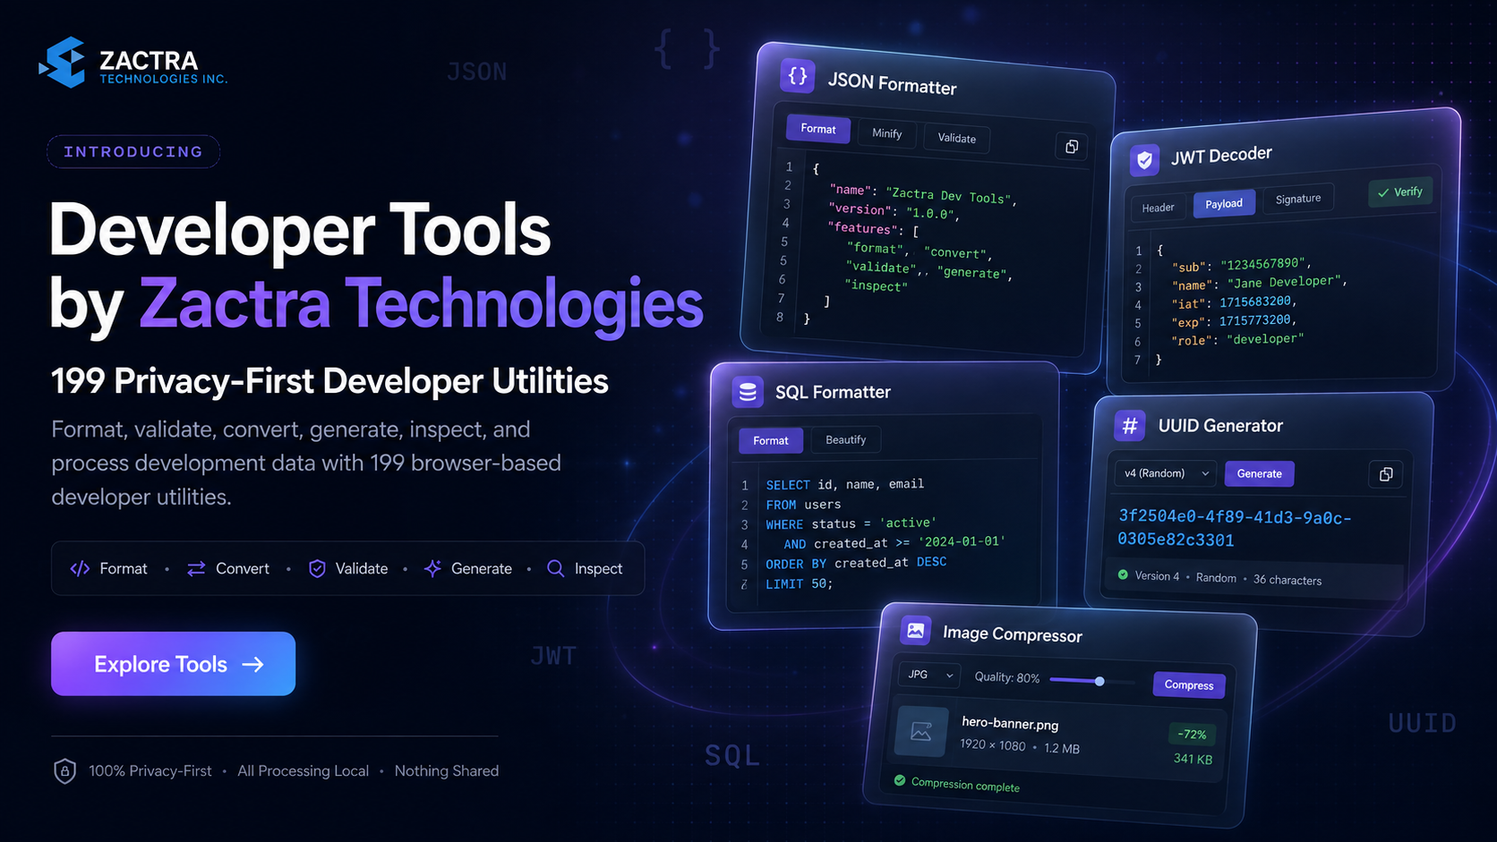
Task: Click the Format label in feature bar
Action: click(124, 569)
